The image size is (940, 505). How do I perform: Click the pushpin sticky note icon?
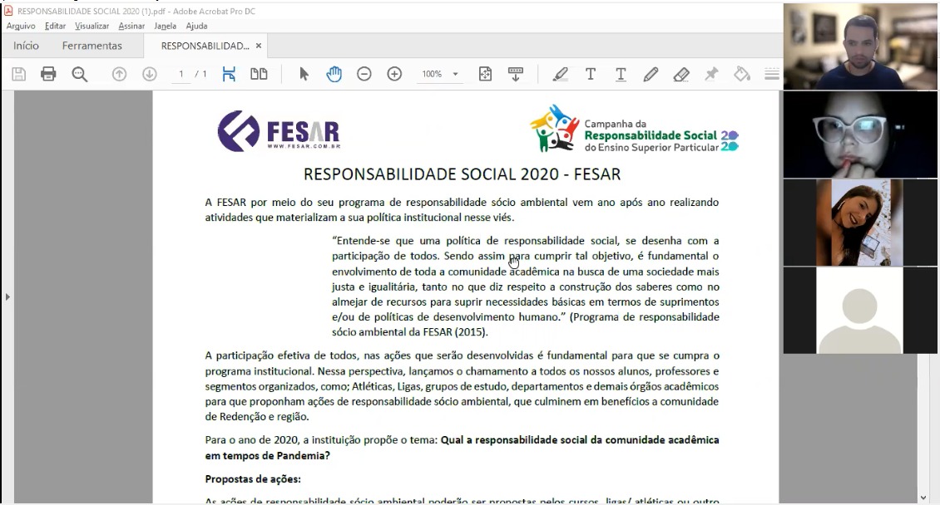coord(711,74)
